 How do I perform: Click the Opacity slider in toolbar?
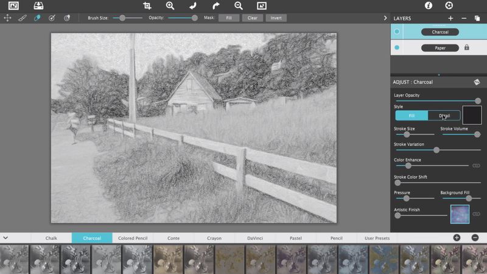183,18
